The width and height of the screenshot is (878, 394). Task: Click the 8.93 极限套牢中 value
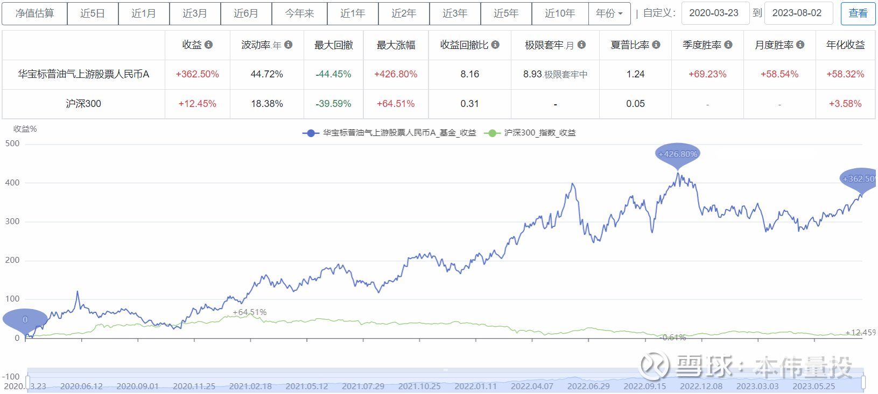coord(556,74)
